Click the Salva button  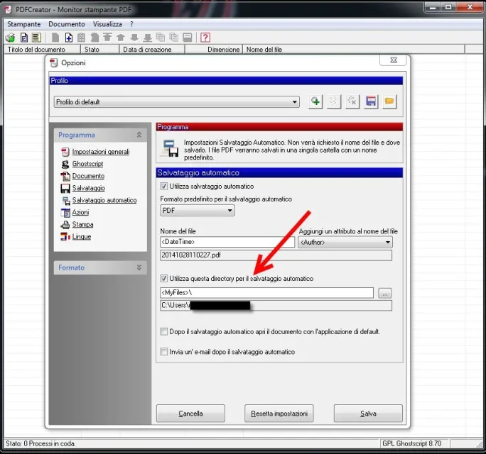point(368,414)
